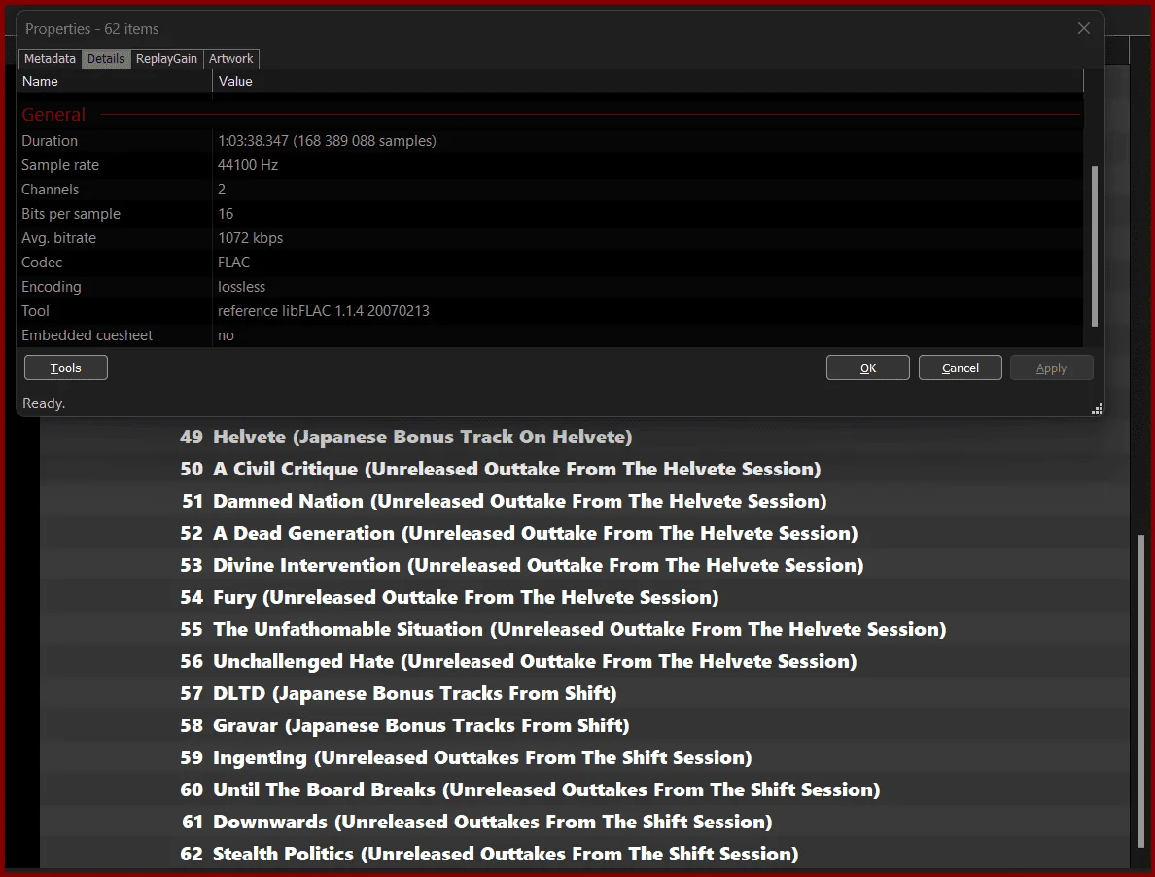The image size is (1155, 877).
Task: Click the 44100 Hz value
Action: pyautogui.click(x=248, y=165)
